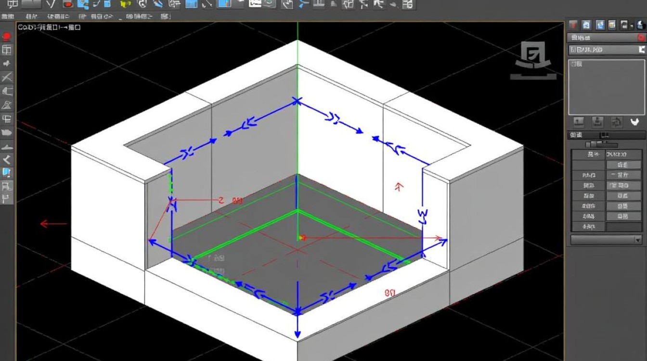Click the red circle icon atop the left sidebar

[x=7, y=37]
